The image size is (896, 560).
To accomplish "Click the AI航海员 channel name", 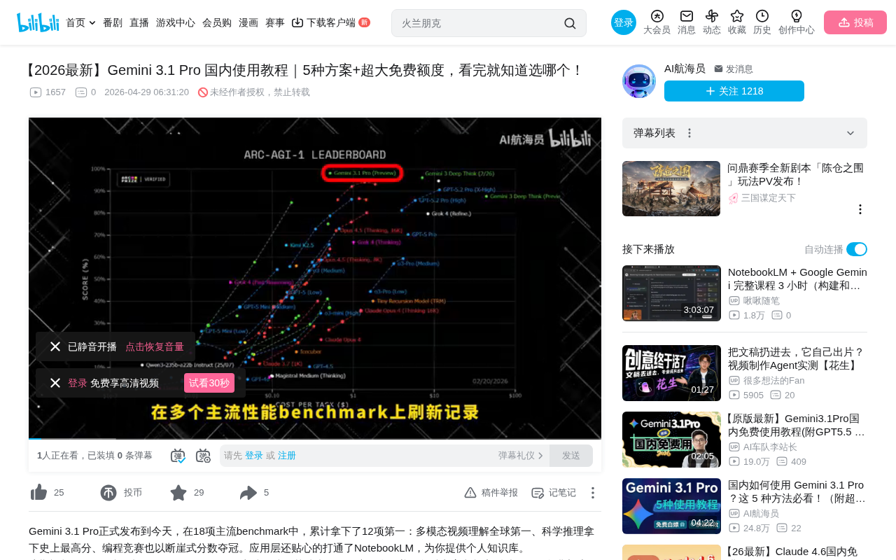I will tap(685, 69).
